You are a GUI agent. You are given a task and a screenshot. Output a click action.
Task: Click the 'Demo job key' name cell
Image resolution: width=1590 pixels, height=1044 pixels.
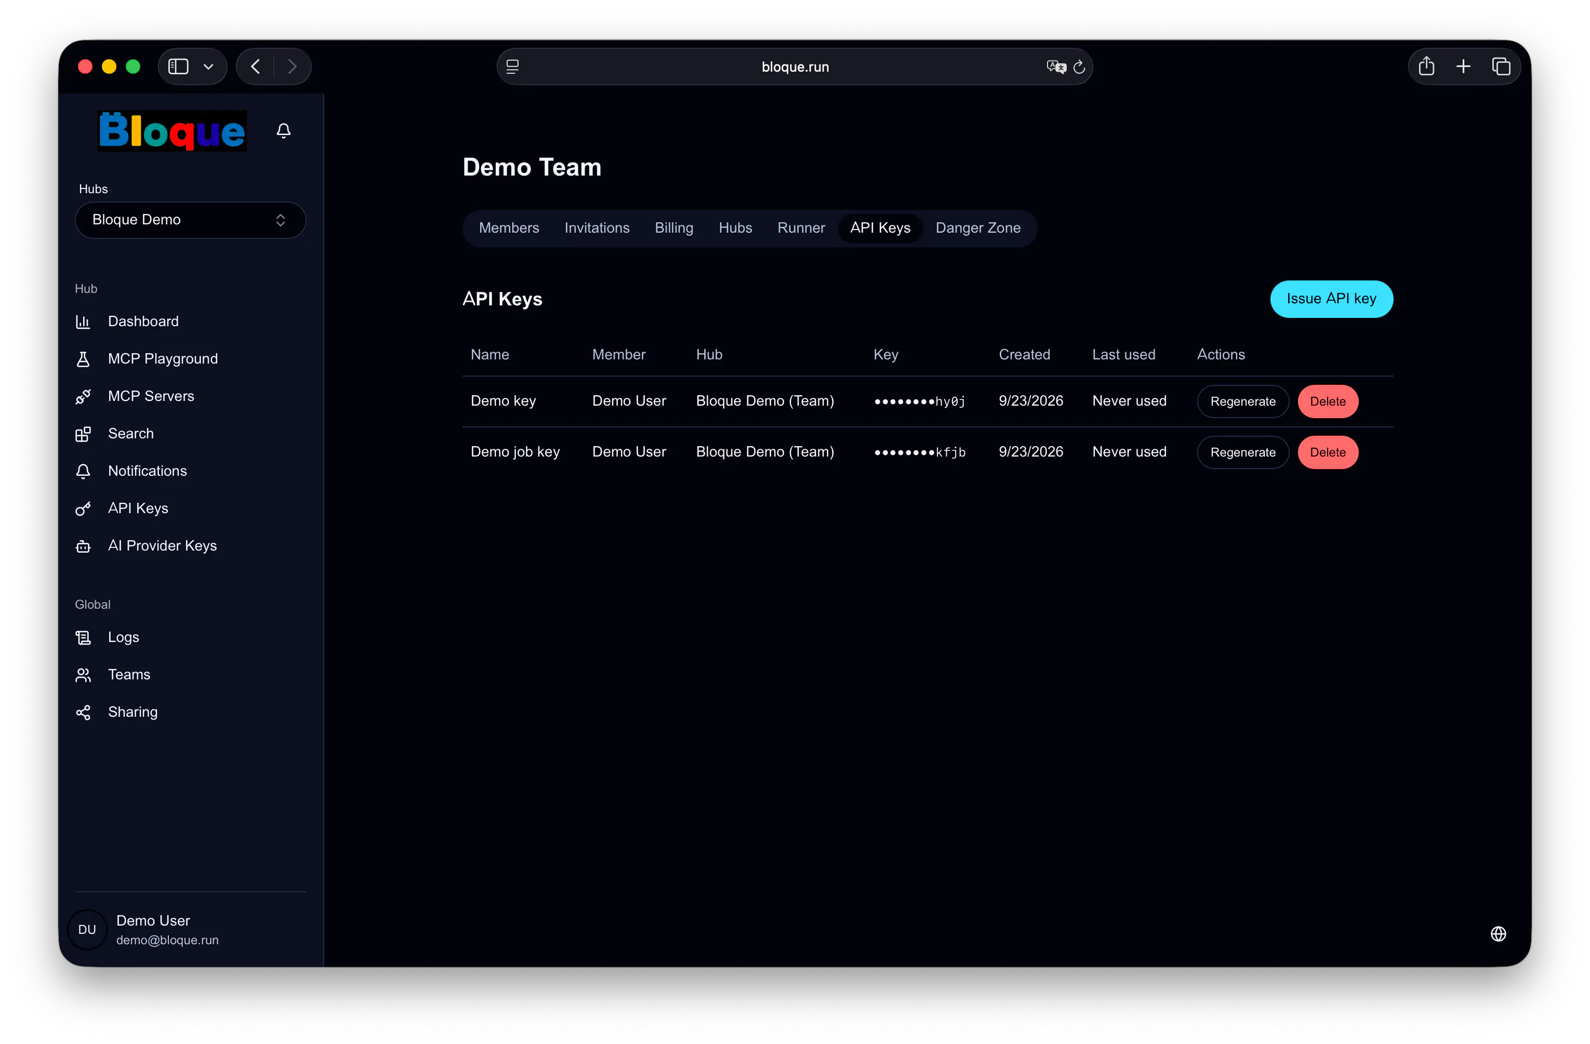(x=515, y=452)
